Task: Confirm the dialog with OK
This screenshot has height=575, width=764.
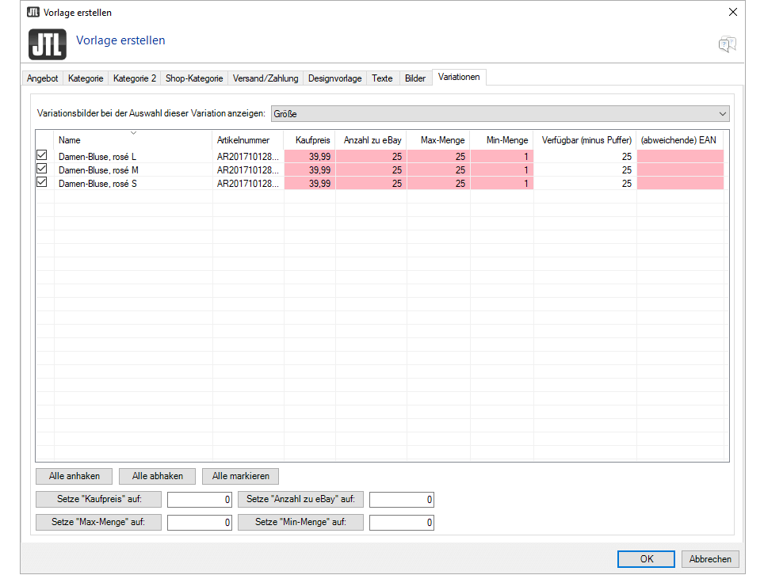Action: pyautogui.click(x=647, y=559)
